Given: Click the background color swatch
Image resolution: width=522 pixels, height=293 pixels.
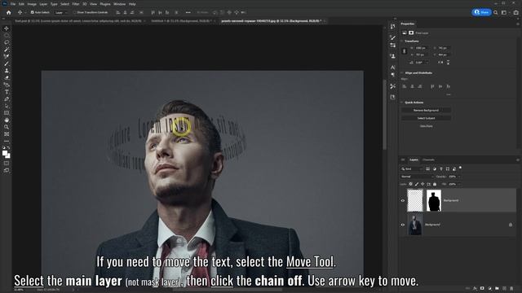Looking at the screenshot, I should (x=8, y=155).
